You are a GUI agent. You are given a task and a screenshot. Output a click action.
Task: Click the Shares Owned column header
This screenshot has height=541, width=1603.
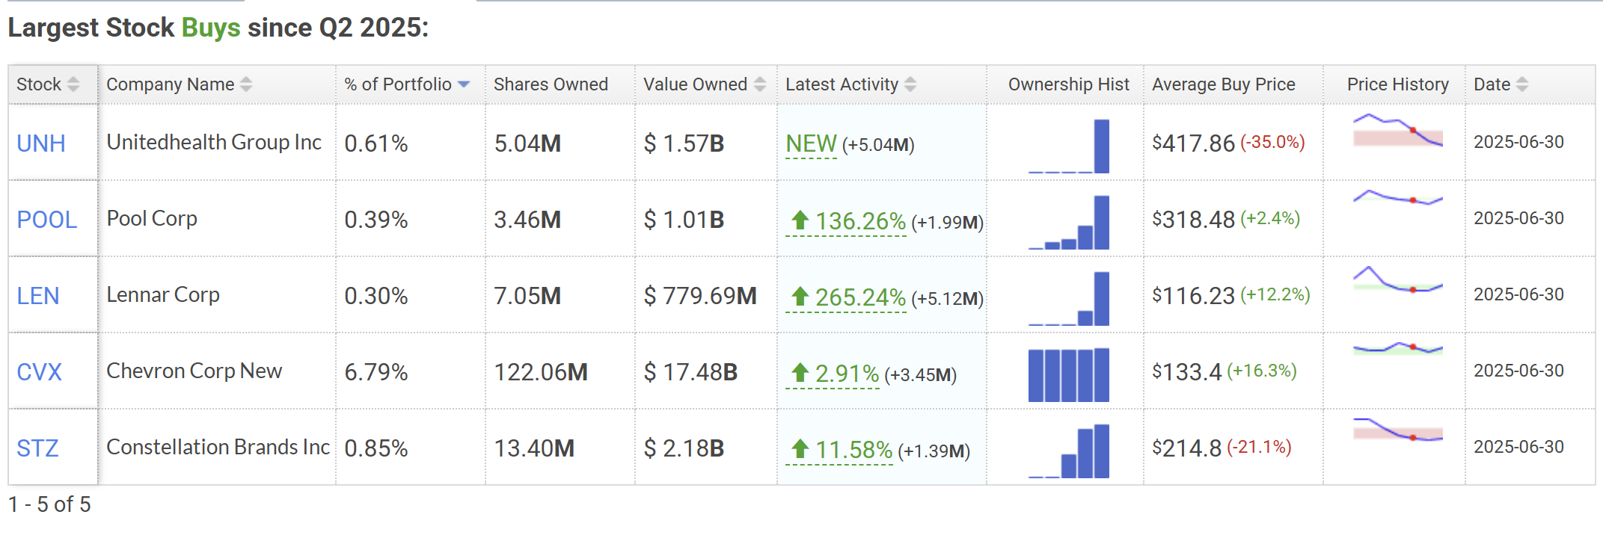[x=551, y=84]
